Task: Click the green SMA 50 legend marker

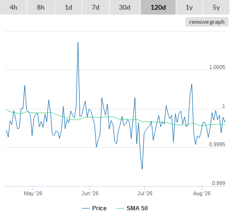Action: click(x=120, y=208)
